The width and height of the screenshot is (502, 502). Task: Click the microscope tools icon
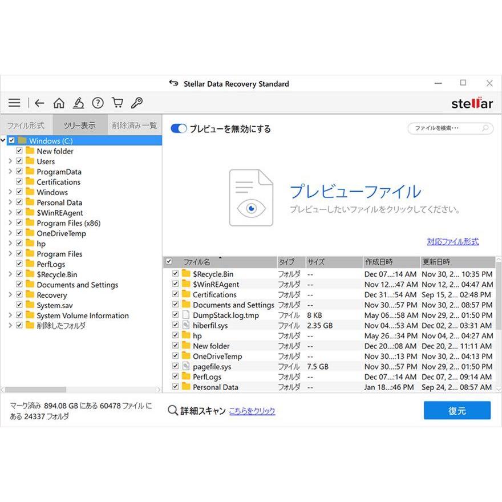click(x=78, y=103)
